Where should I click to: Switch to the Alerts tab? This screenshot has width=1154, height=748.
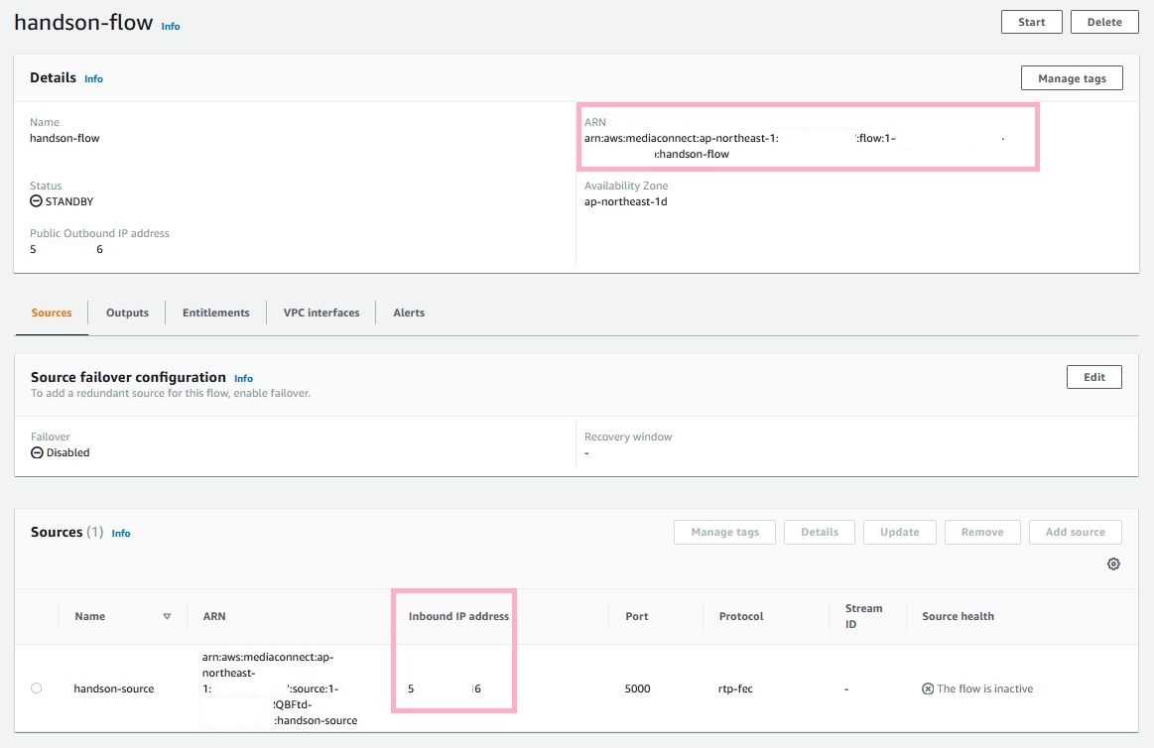(409, 312)
